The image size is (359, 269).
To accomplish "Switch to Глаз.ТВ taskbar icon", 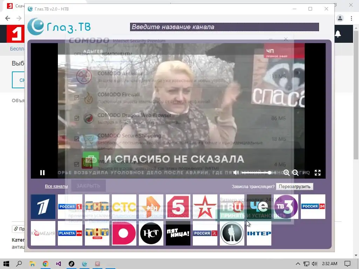I will click(x=84, y=264).
